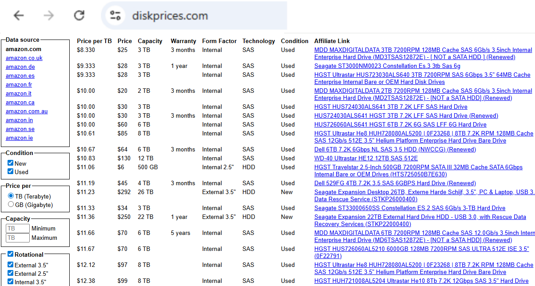Click the Affiliate Link column header
The image size is (535, 286).
332,41
